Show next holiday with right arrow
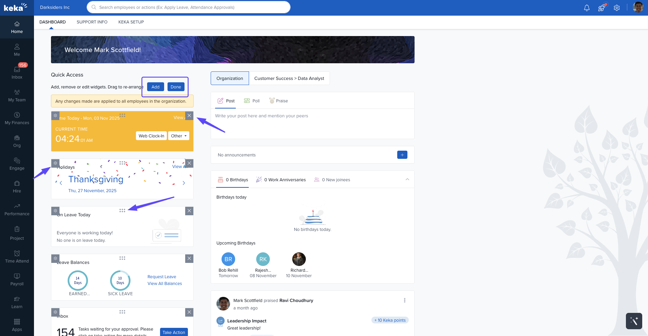The image size is (648, 336). click(184, 183)
